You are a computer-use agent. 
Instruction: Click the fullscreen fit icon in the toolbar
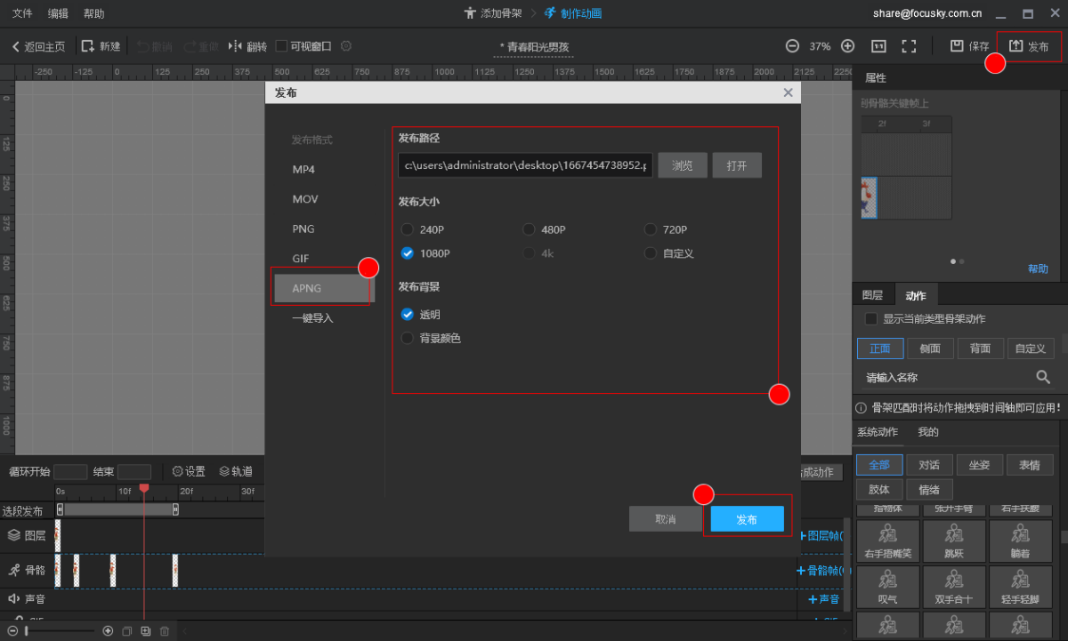coord(909,46)
